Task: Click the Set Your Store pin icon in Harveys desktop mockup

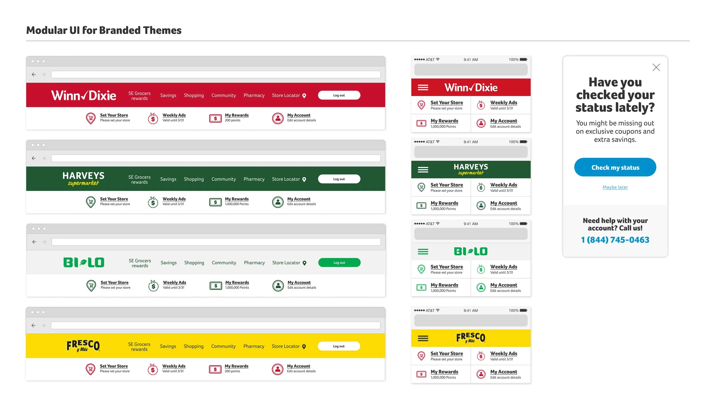Action: [x=91, y=202]
